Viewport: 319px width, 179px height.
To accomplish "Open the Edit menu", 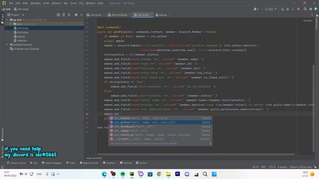I will [18, 3].
